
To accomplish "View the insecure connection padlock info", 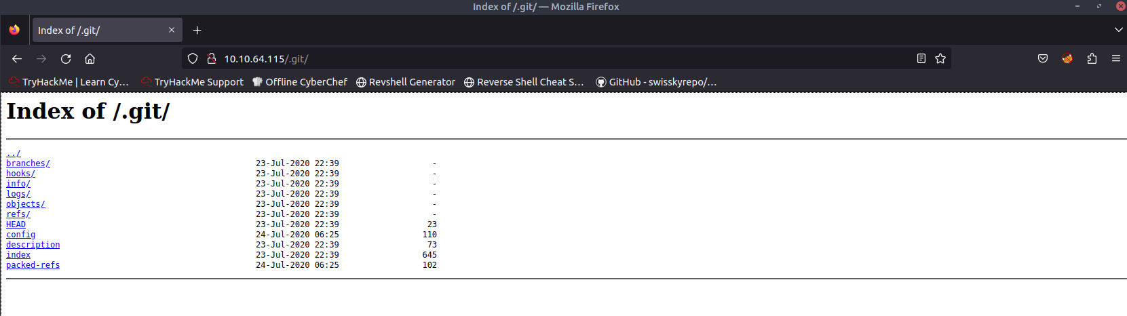I will tap(212, 59).
